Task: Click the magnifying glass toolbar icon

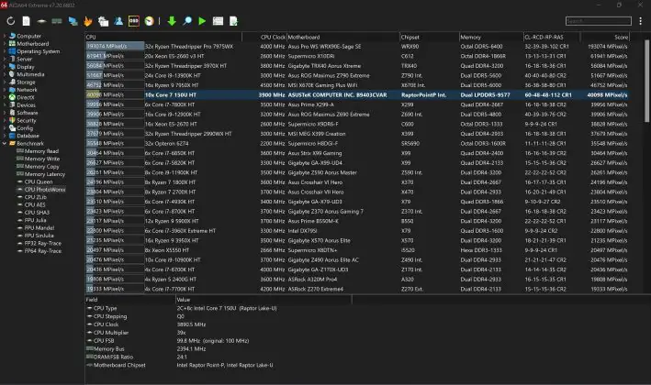Action: pos(187,21)
